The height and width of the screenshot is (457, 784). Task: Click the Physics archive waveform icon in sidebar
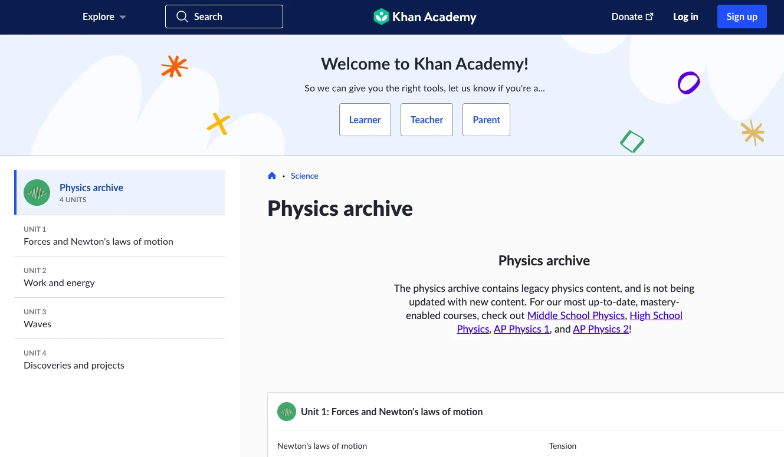pos(37,192)
